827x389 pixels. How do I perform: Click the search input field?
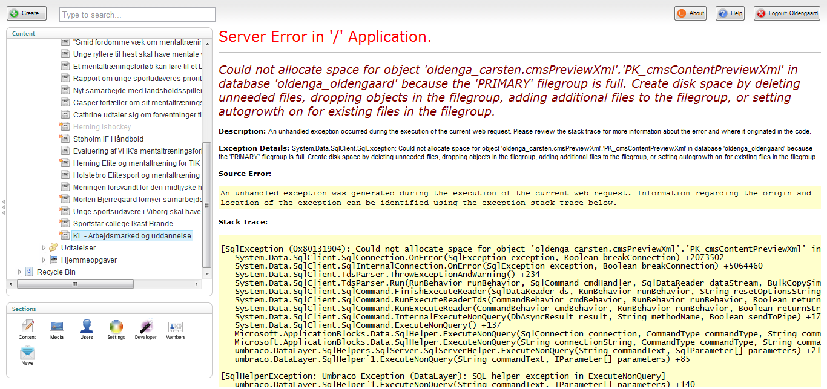[137, 15]
